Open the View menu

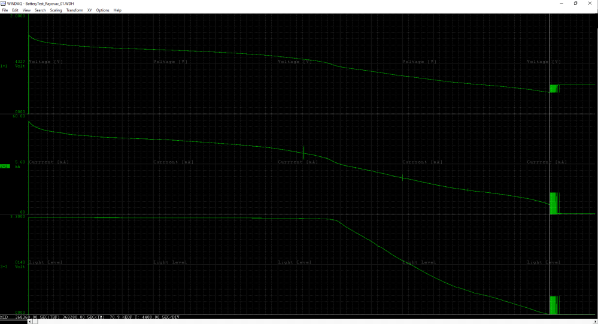click(x=26, y=10)
